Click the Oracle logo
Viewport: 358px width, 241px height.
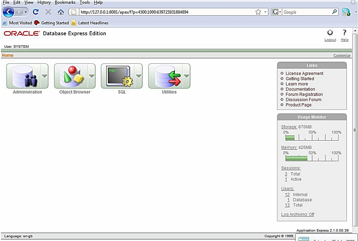[22, 34]
